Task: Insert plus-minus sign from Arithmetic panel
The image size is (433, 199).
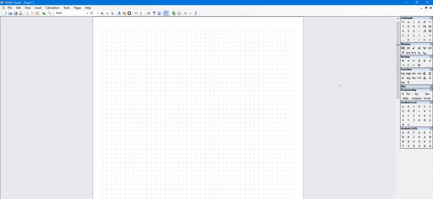Action: coord(419,22)
